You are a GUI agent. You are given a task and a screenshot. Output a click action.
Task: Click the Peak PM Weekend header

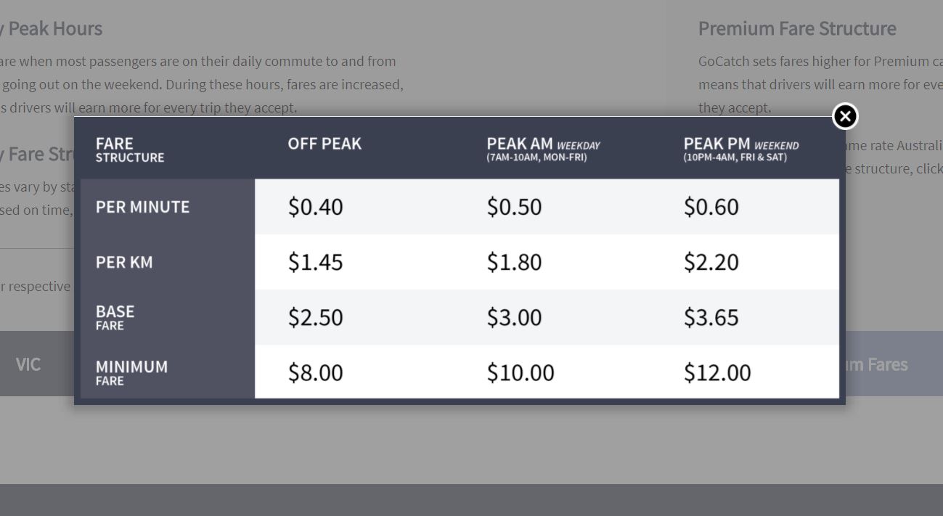[741, 149]
